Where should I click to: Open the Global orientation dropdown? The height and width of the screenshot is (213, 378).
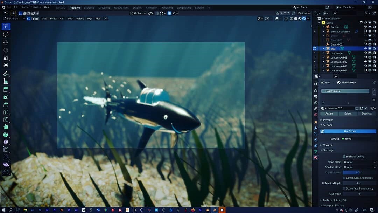[138, 13]
